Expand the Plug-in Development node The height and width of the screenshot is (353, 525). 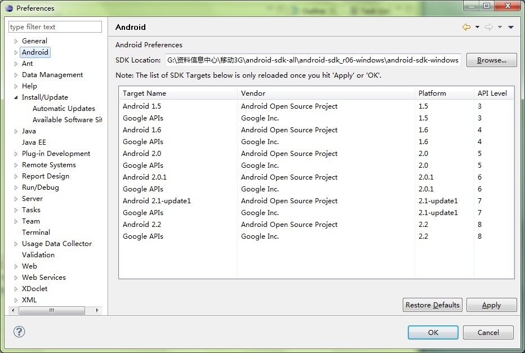(16, 154)
